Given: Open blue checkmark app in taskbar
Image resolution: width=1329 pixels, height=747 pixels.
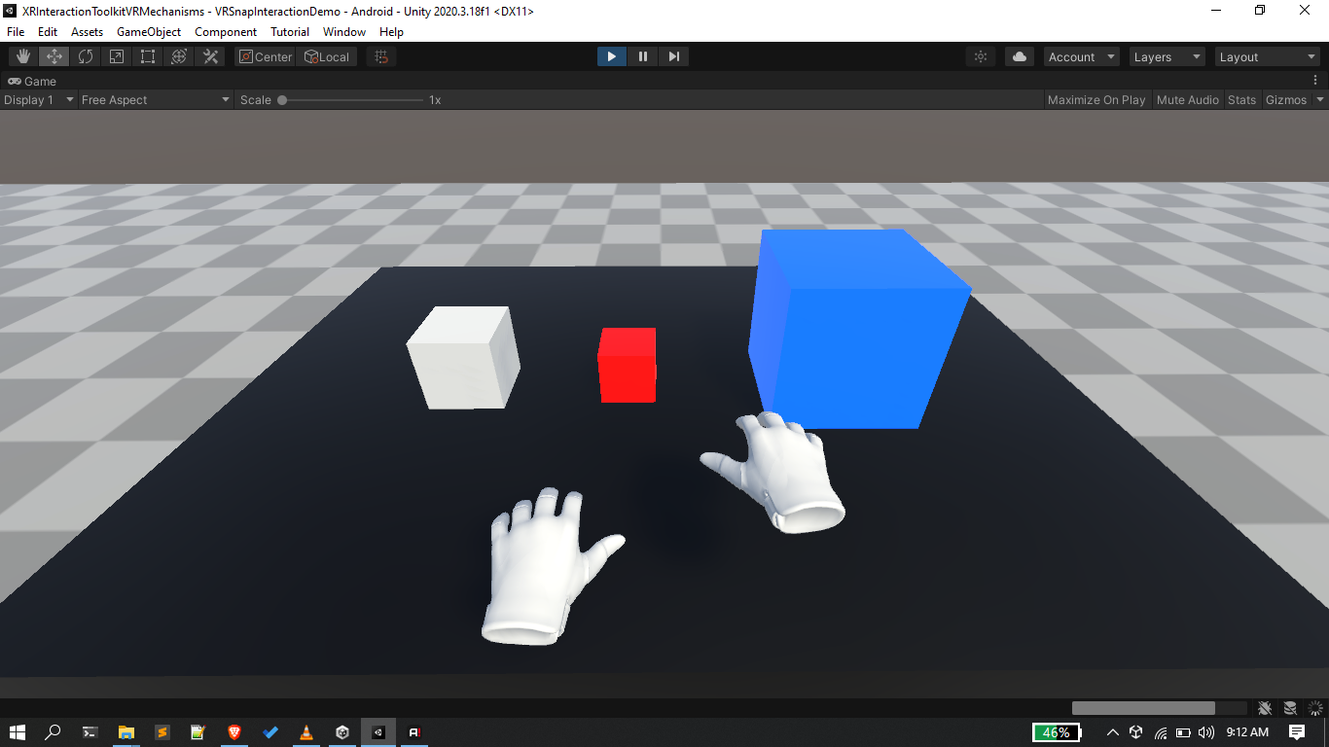Looking at the screenshot, I should [x=270, y=732].
